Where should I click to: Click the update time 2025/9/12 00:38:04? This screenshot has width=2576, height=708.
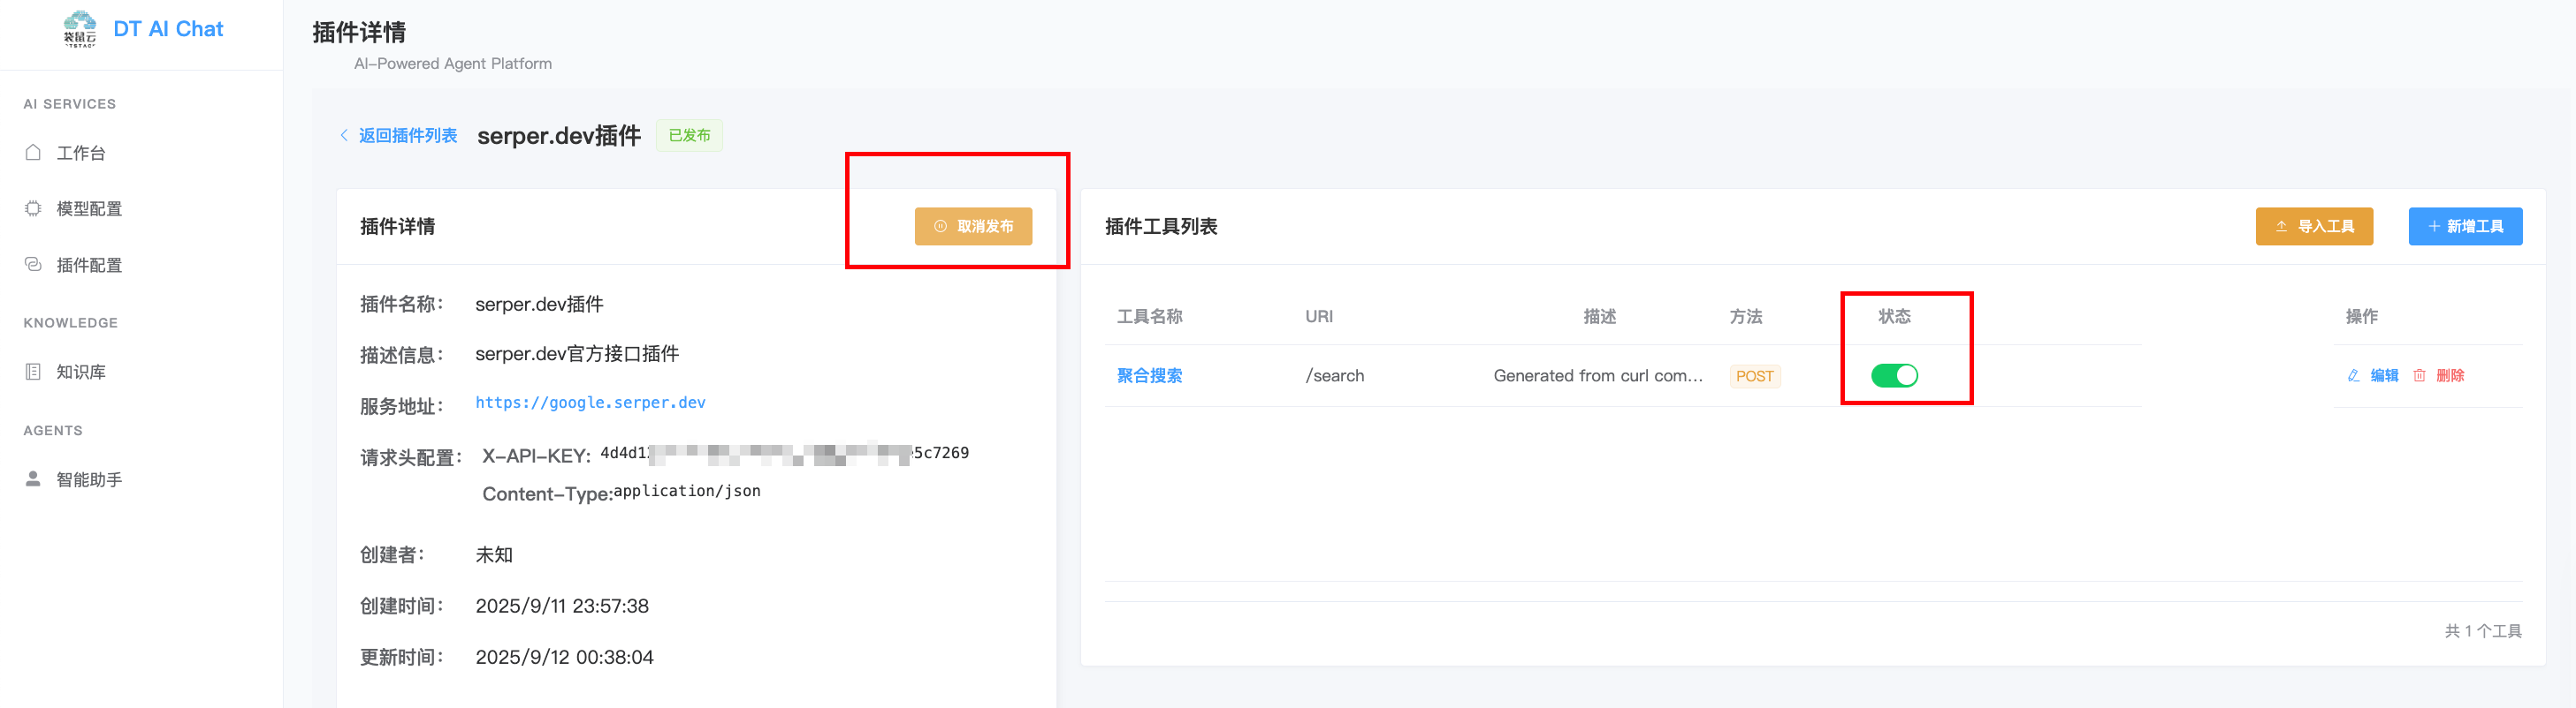[564, 657]
